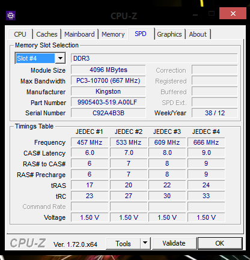Image resolution: width=250 pixels, height=260 pixels.
Task: Click the Command Rate label
Action: pyautogui.click(x=44, y=207)
